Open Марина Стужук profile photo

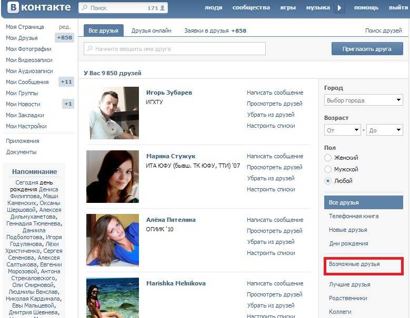[x=113, y=177]
